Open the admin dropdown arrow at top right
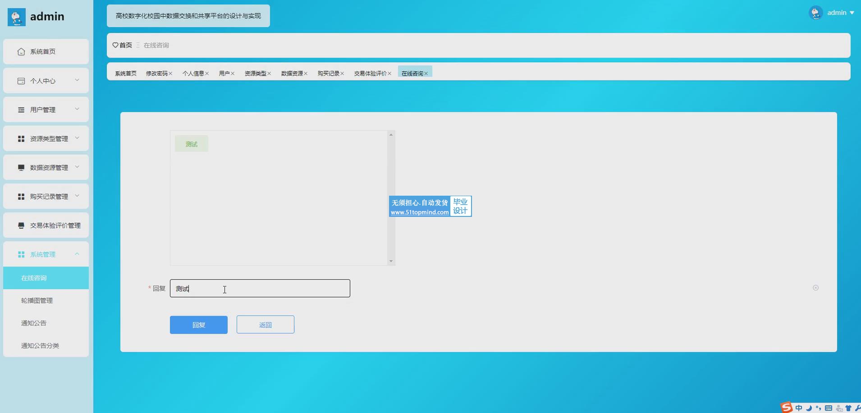 coord(852,13)
